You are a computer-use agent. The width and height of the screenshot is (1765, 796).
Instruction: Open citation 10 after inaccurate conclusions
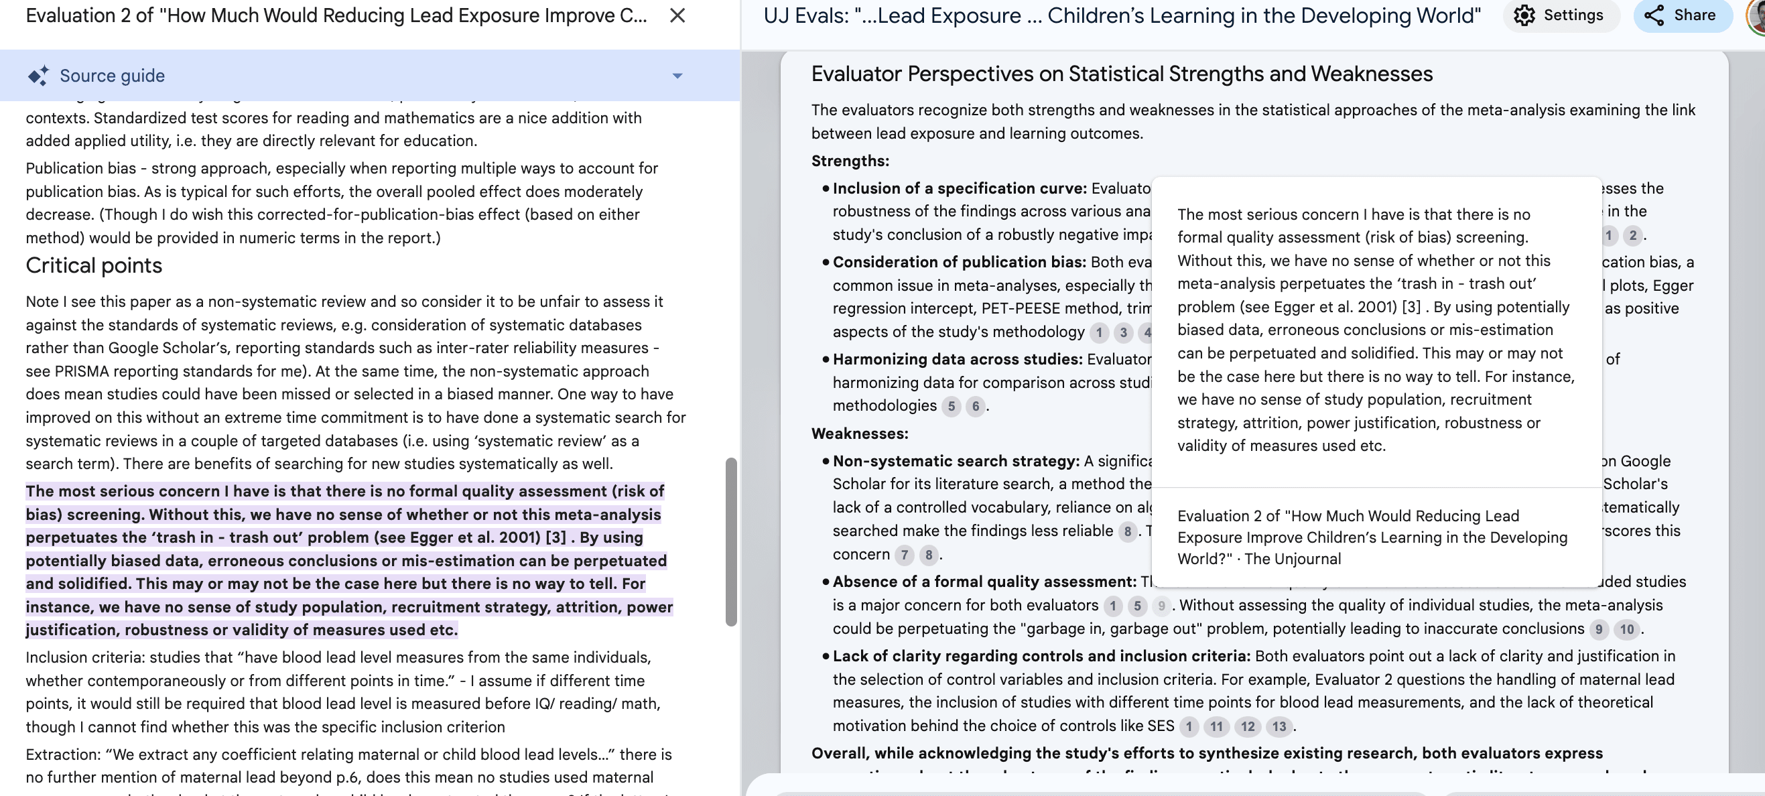1626,630
